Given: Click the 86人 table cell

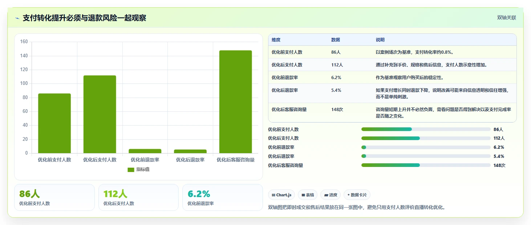Looking at the screenshot, I should (x=336, y=52).
